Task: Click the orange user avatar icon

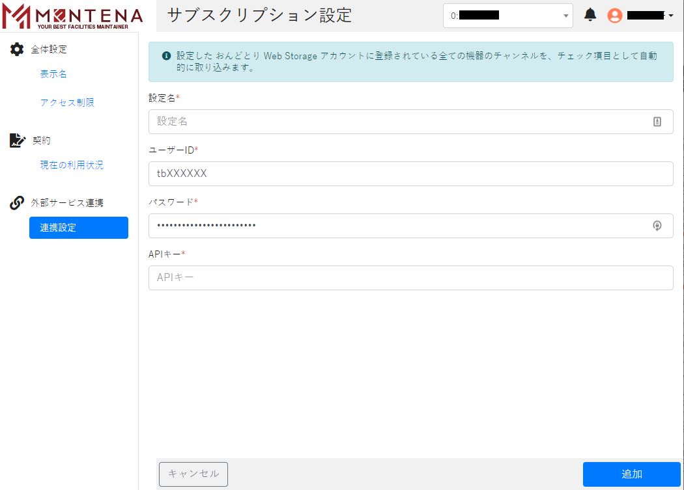Action: tap(614, 16)
